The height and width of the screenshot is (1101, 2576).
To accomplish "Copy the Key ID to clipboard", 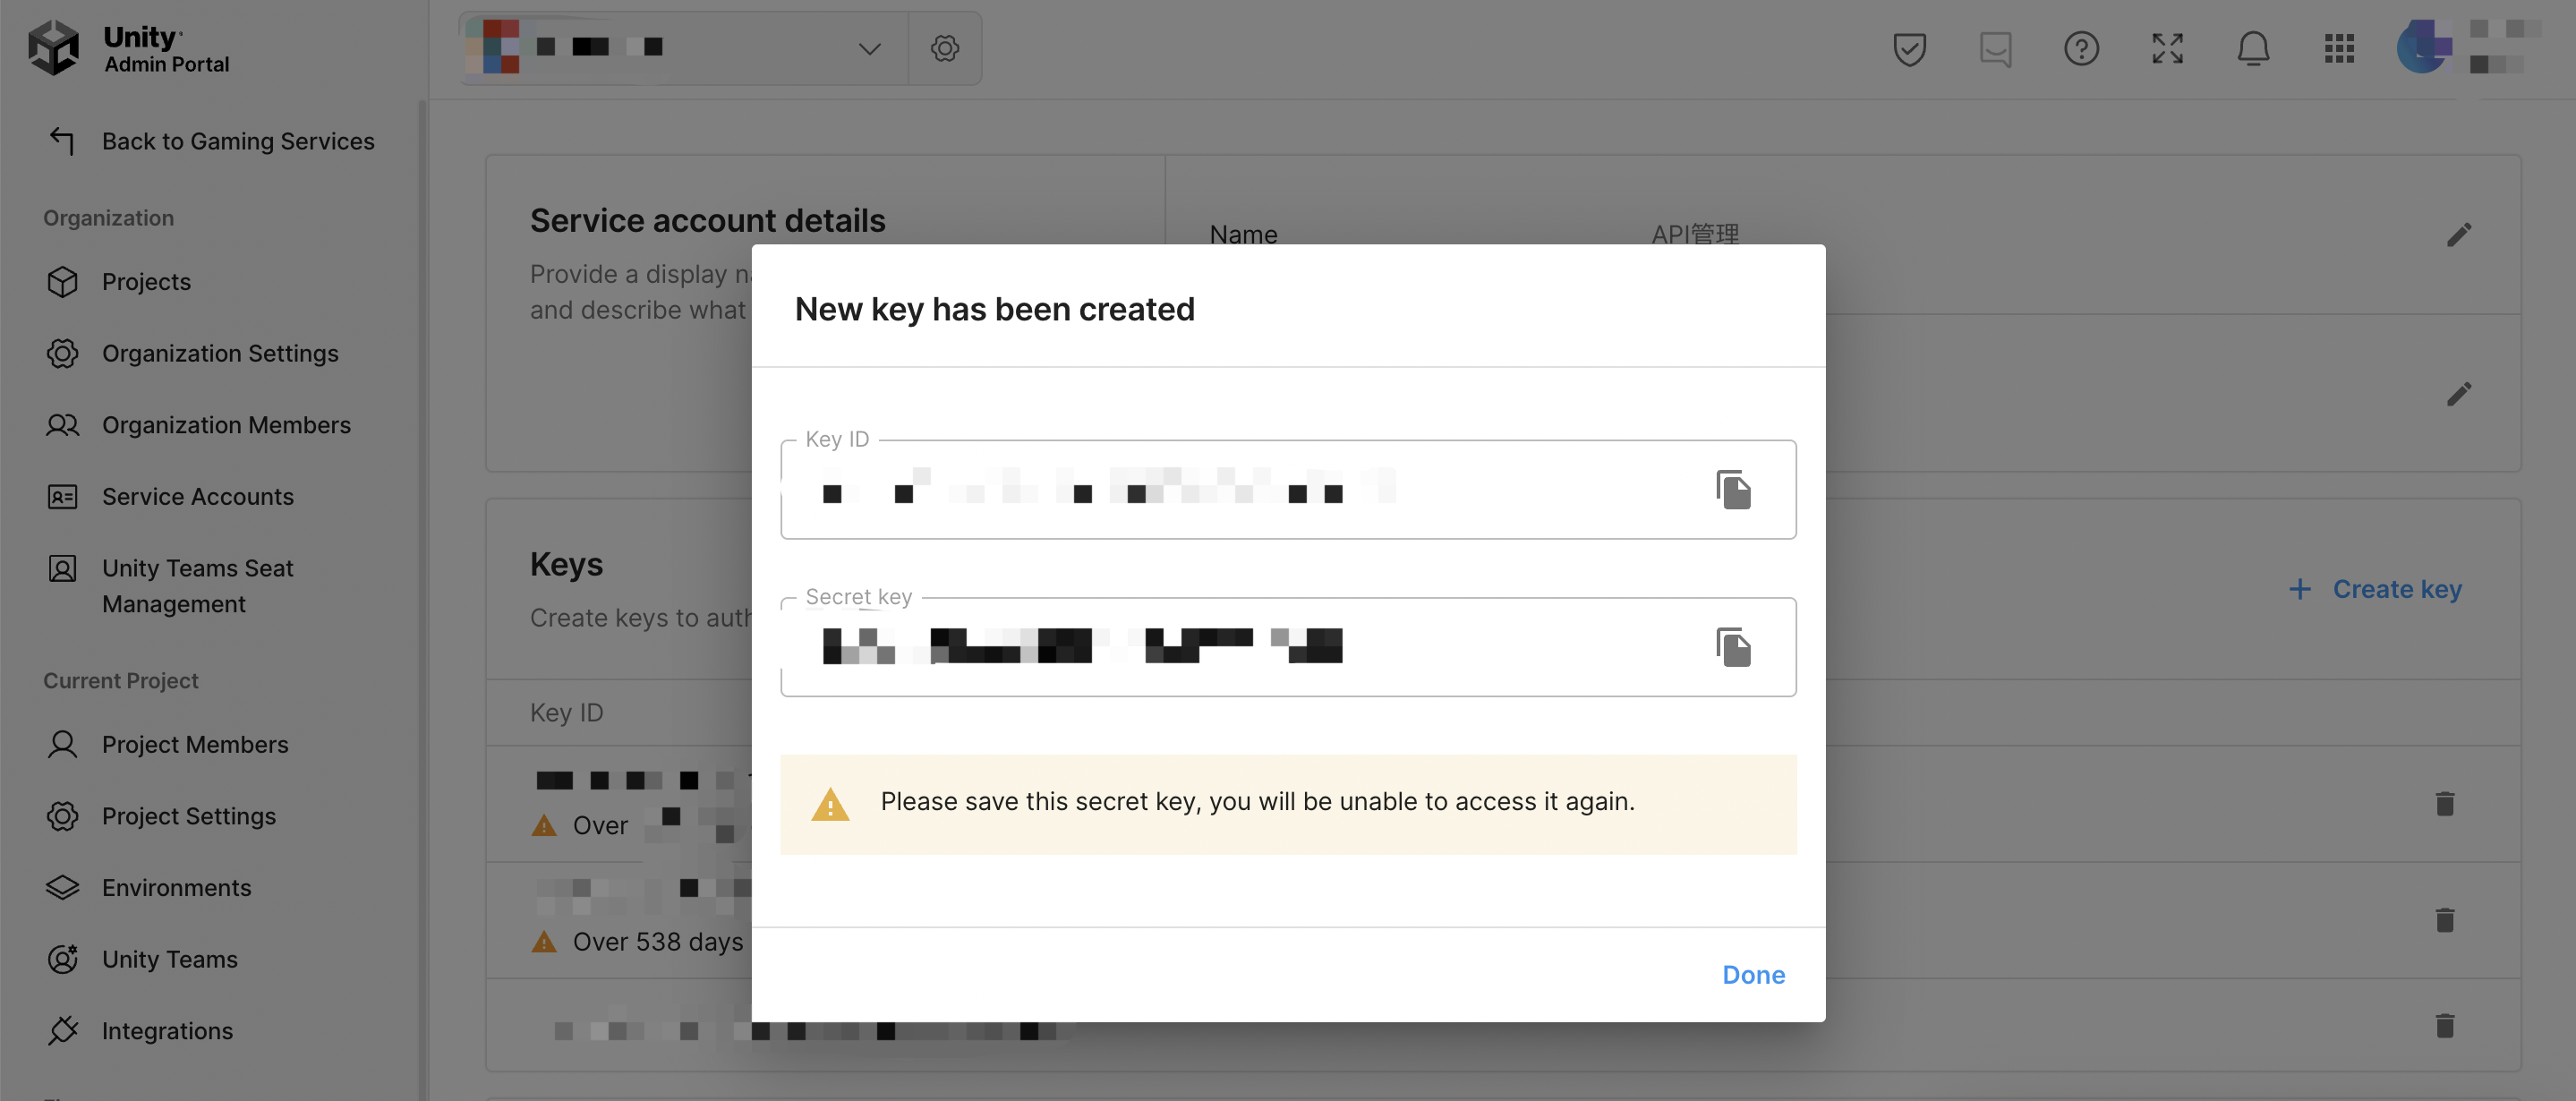I will click(1733, 490).
